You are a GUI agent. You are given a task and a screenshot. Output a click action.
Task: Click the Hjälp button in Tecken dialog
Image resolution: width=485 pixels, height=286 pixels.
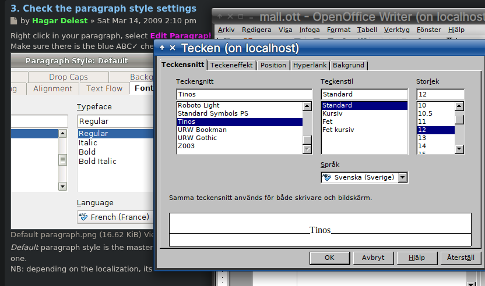pos(417,258)
